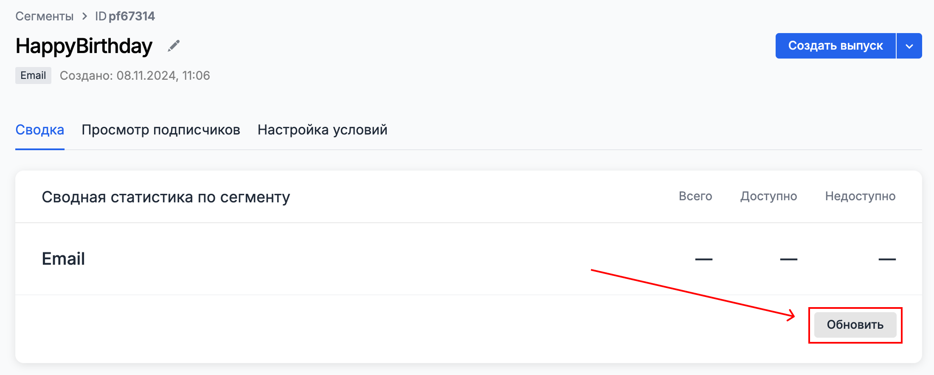The image size is (934, 375).
Task: Click the breadcrumb chevron separator icon
Action: (x=83, y=16)
